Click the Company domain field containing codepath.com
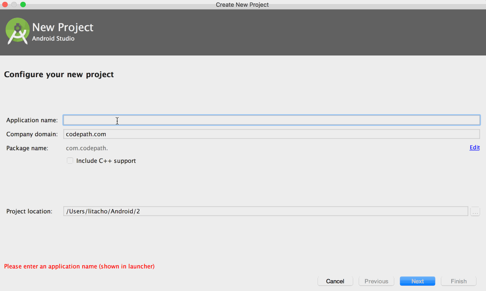Viewport: 486px width, 291px height. (x=271, y=134)
